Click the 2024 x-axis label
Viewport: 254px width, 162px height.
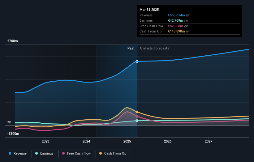86,142
